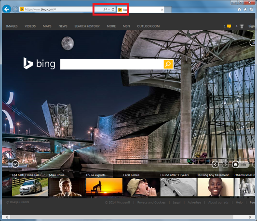Click the Info camera button
Screen dimensions: 257x221
241,164
